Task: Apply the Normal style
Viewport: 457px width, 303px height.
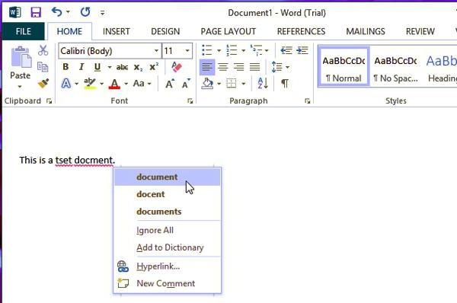Action: 344,67
